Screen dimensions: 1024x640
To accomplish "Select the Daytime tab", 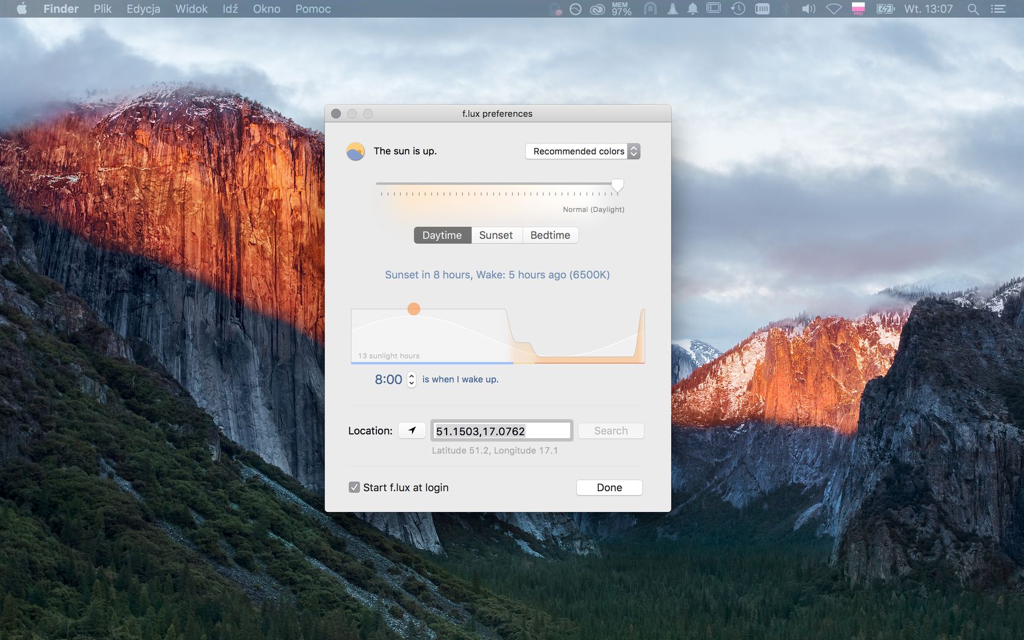I will 442,235.
